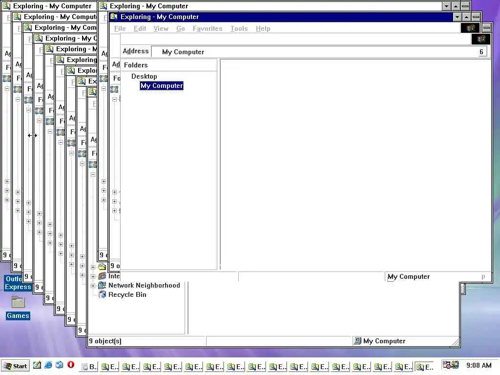The width and height of the screenshot is (500, 375).
Task: Activate window with title truncated to 'Exploring - My C'
Action: click(x=66, y=39)
